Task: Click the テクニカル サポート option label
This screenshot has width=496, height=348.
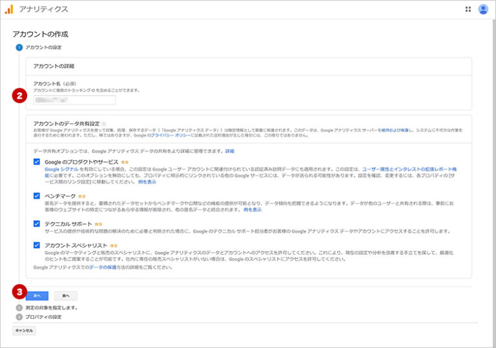Action: tap(68, 224)
